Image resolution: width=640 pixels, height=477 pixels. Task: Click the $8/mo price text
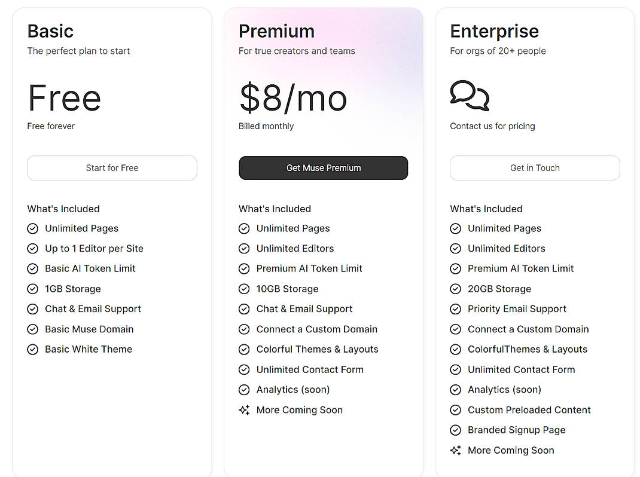click(x=292, y=98)
